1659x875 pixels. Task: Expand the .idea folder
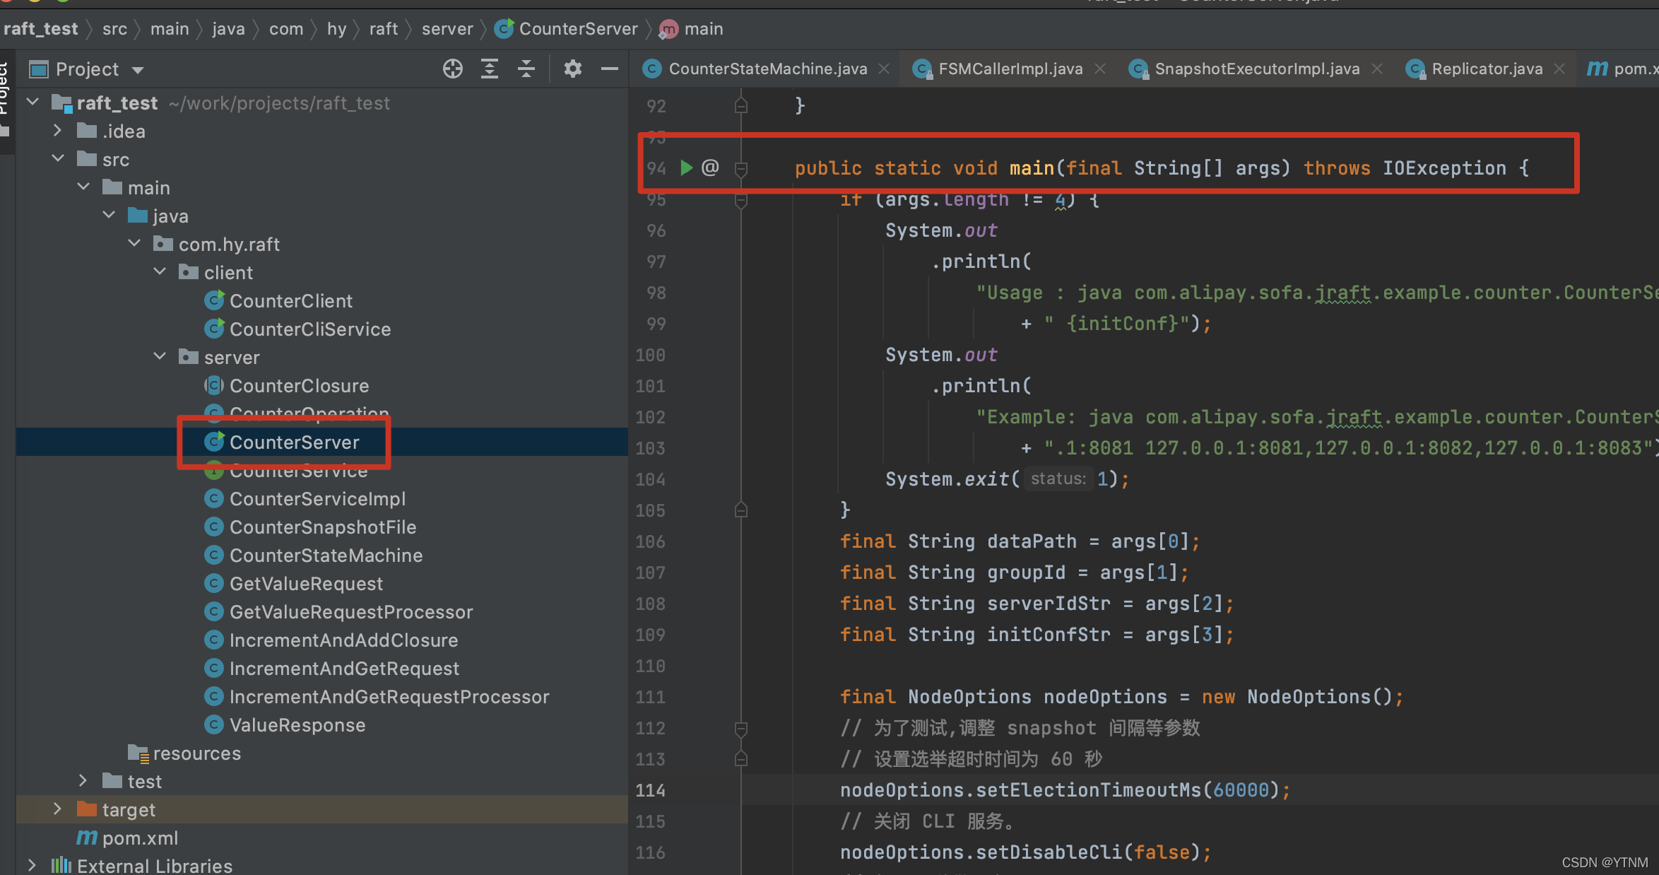[x=58, y=131]
